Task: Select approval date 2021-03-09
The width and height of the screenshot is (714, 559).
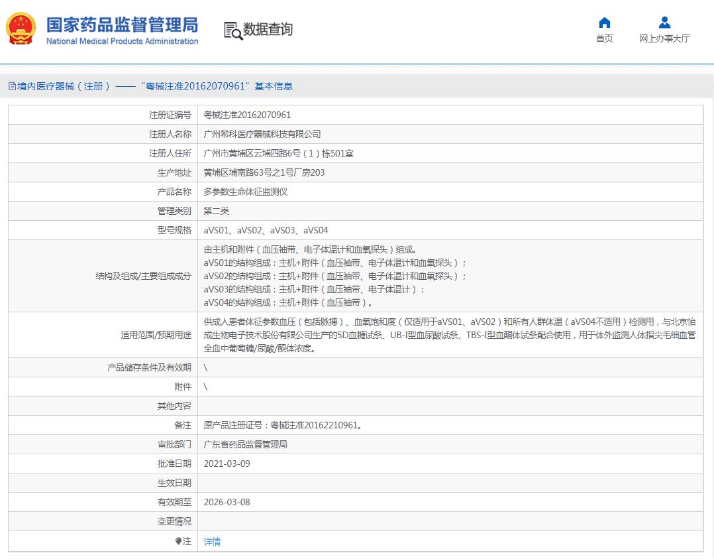Action: [x=227, y=464]
